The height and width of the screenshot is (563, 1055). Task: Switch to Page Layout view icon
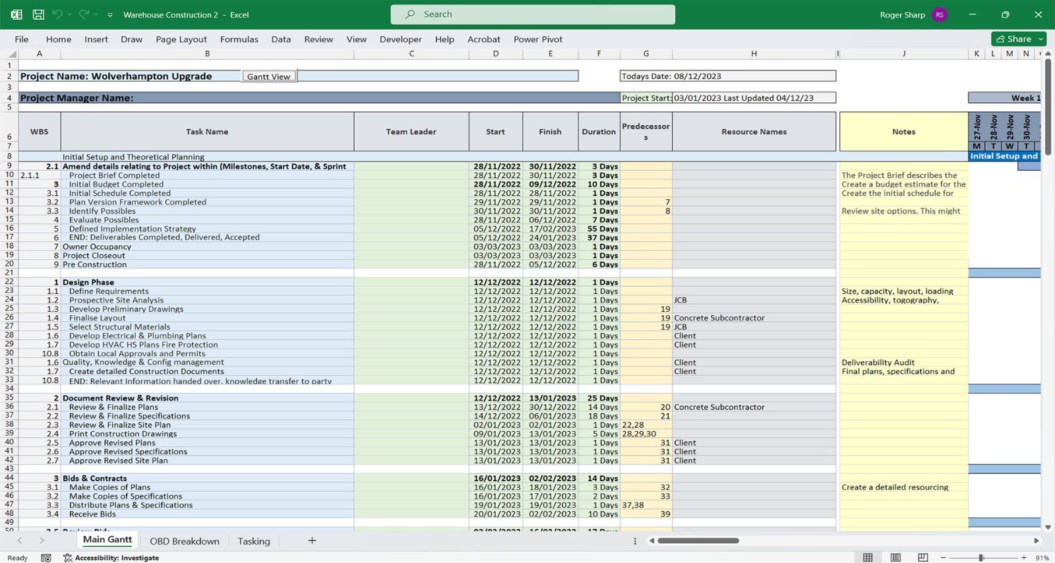pos(895,558)
